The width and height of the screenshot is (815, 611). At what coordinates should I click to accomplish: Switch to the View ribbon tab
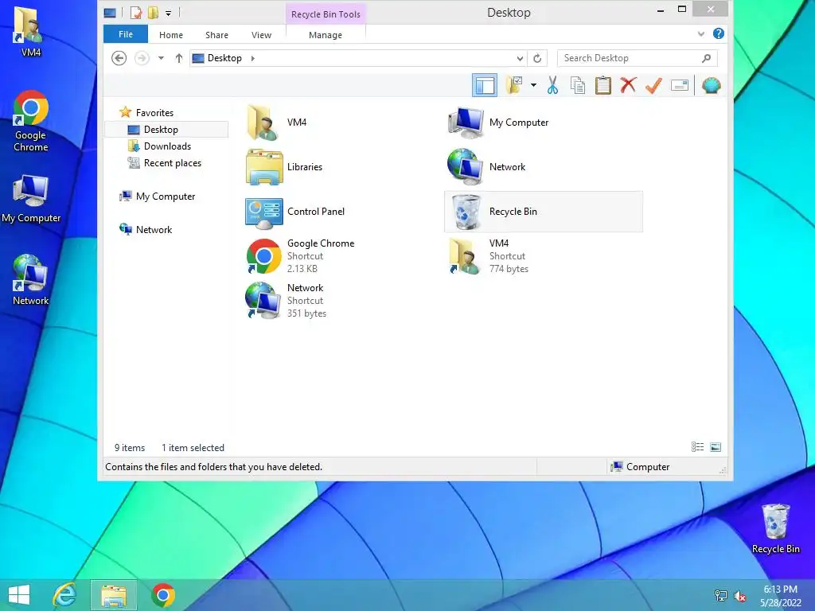(x=261, y=35)
